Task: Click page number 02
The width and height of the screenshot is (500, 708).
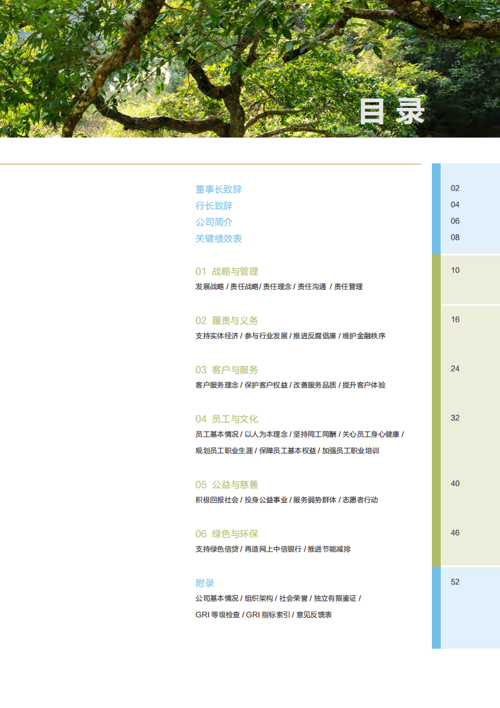Action: click(455, 188)
